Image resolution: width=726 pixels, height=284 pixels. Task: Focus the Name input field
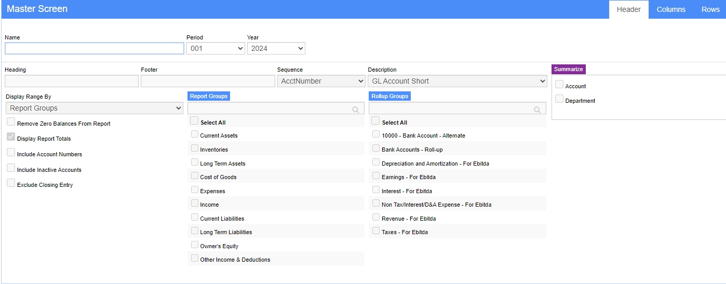95,48
